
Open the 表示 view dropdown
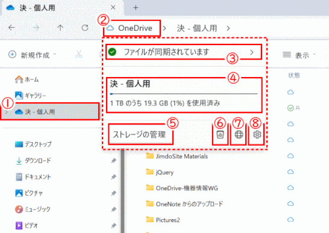pos(299,55)
